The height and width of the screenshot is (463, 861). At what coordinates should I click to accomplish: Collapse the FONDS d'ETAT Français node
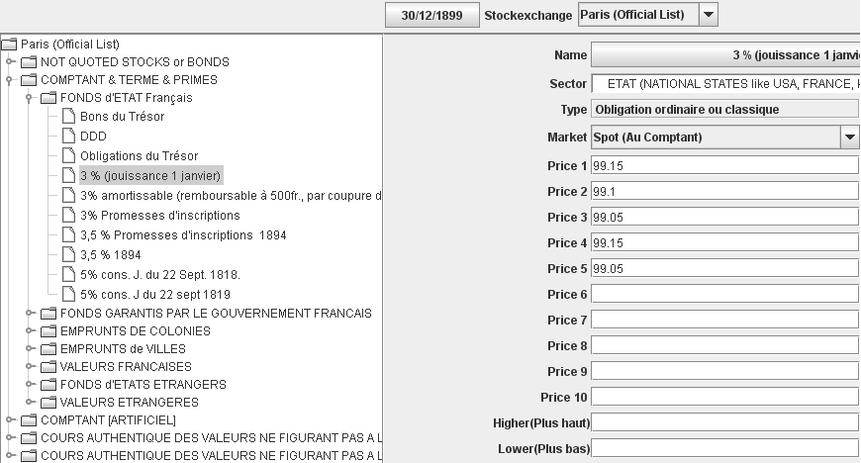pyautogui.click(x=31, y=98)
